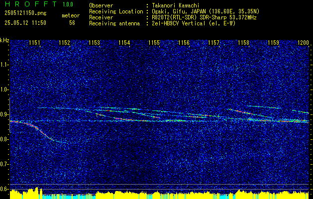
Task: Click the 0.6 kHz axis label
Action: coord(4,189)
